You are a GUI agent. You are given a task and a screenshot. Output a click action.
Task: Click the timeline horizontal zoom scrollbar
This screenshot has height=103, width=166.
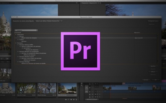click(x=92, y=99)
